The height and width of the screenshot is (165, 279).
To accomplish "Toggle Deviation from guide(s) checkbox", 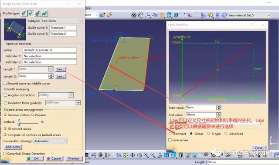I will pos(6,103).
